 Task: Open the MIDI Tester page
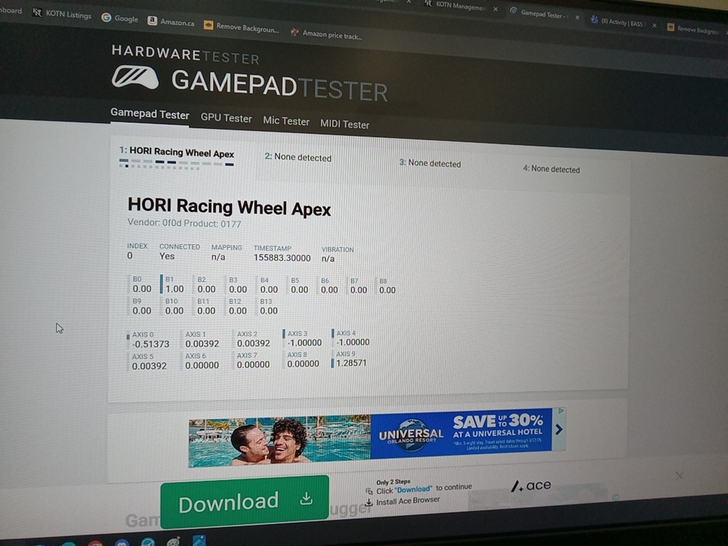click(x=344, y=124)
